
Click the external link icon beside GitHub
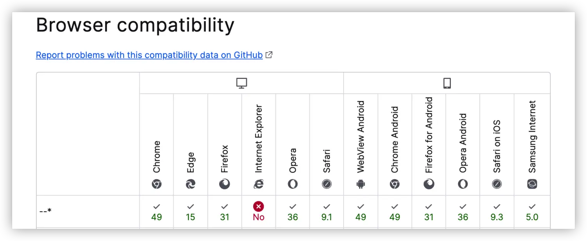click(269, 55)
